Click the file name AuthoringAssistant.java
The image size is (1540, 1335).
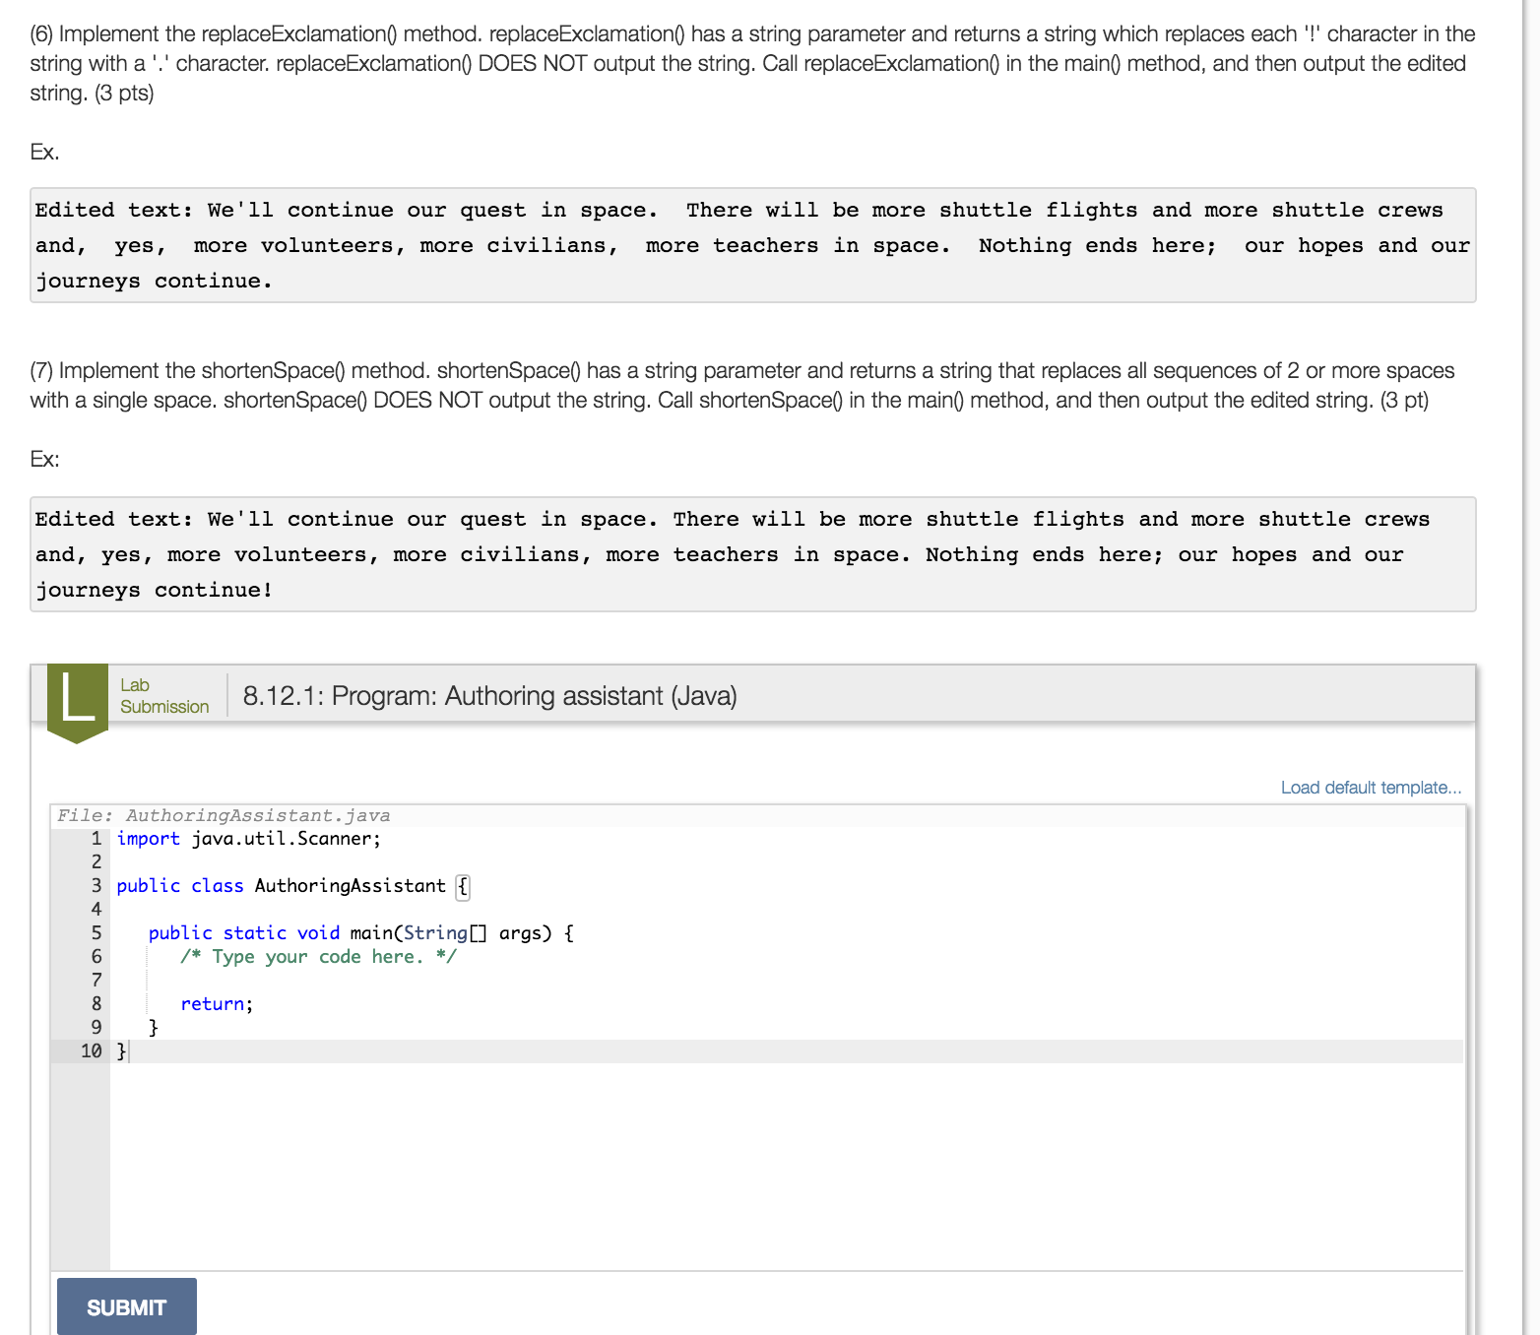[258, 814]
